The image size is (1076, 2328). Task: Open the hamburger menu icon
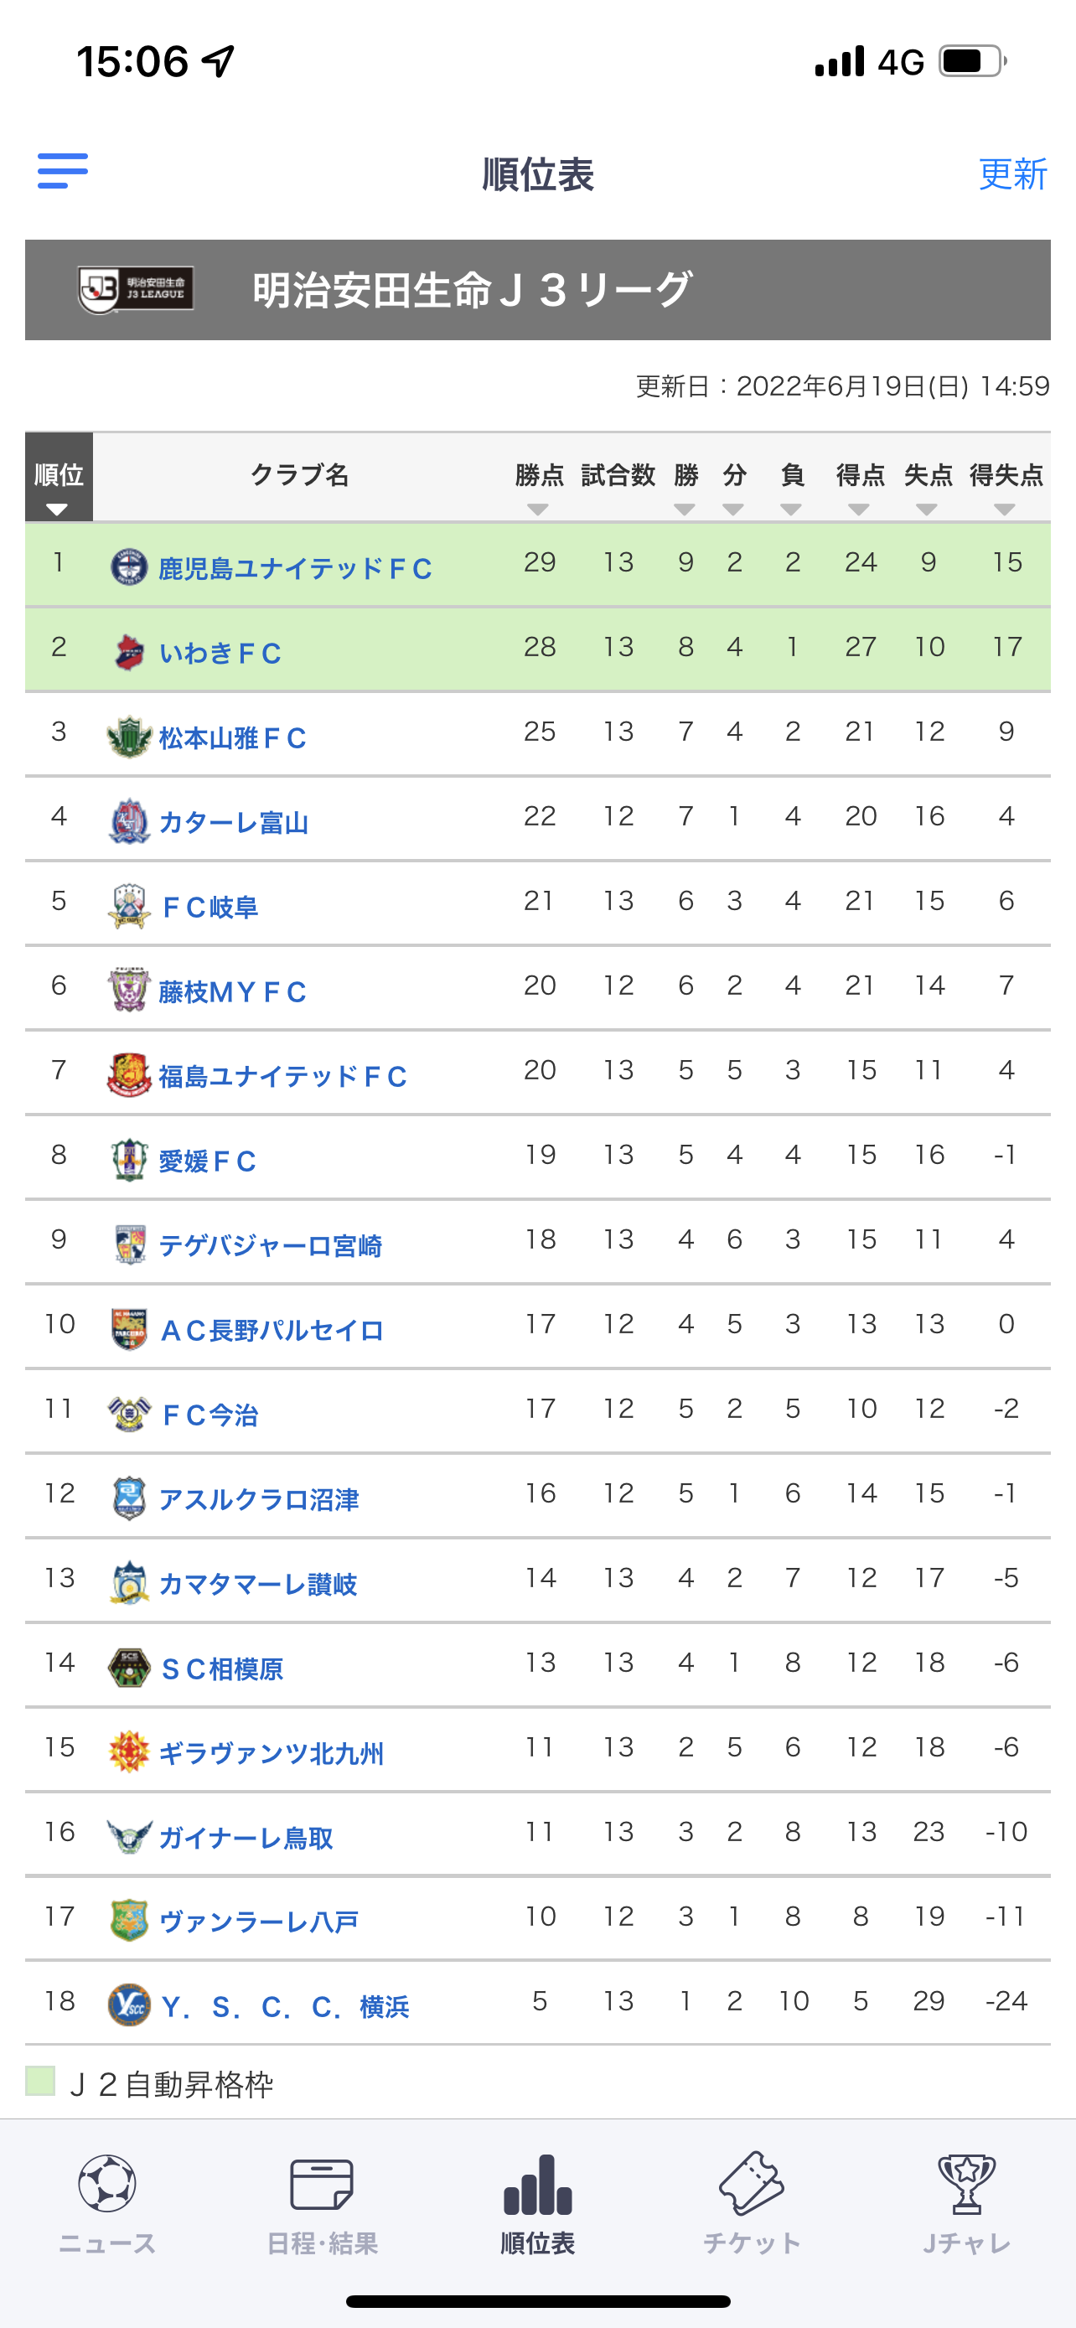pyautogui.click(x=62, y=171)
